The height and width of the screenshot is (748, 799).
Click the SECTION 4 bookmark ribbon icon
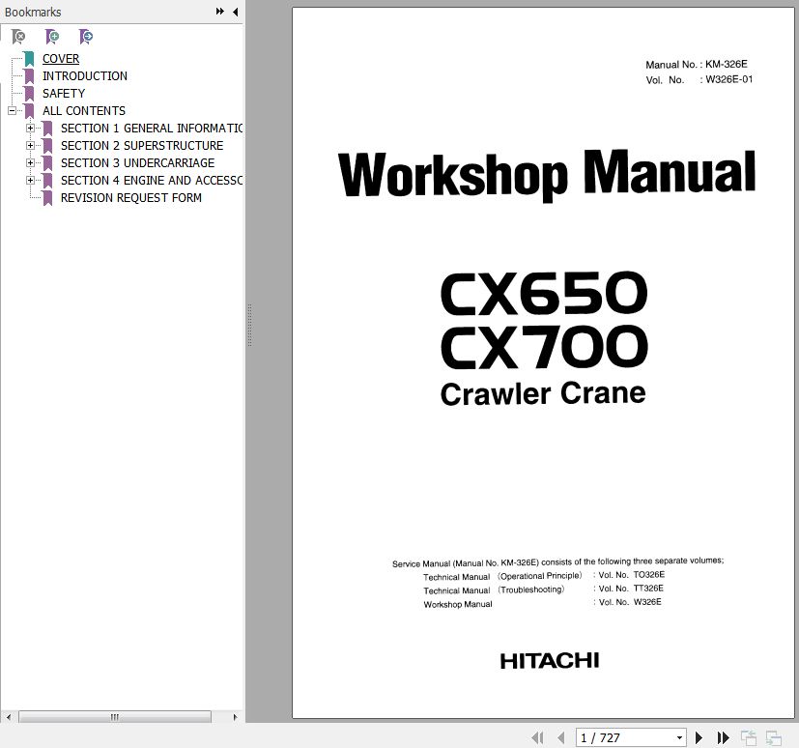(x=47, y=181)
